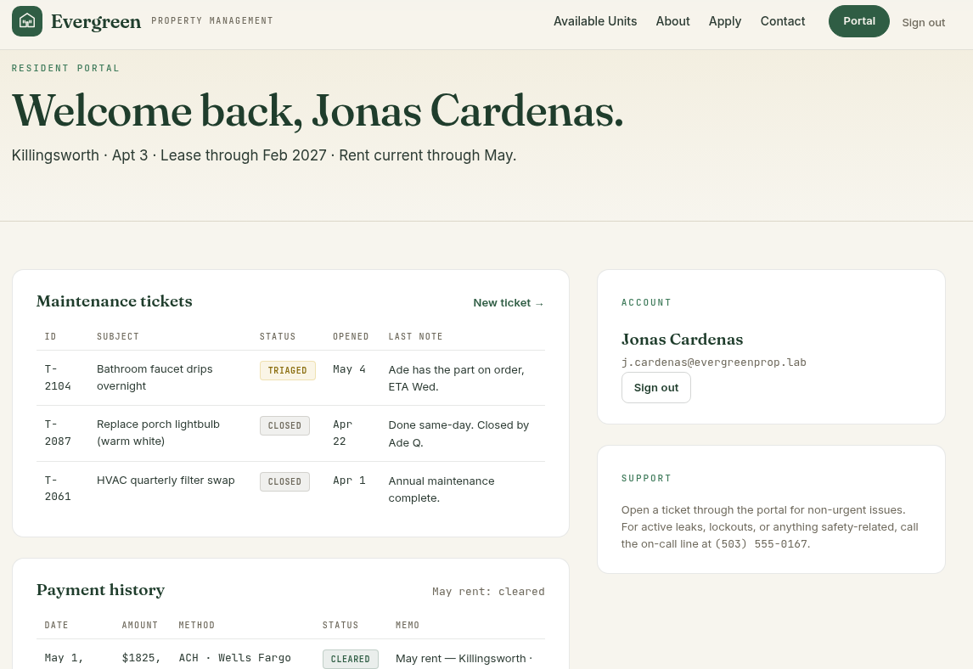The height and width of the screenshot is (669, 973).
Task: Open the Evergreen brand name link
Action: [96, 22]
